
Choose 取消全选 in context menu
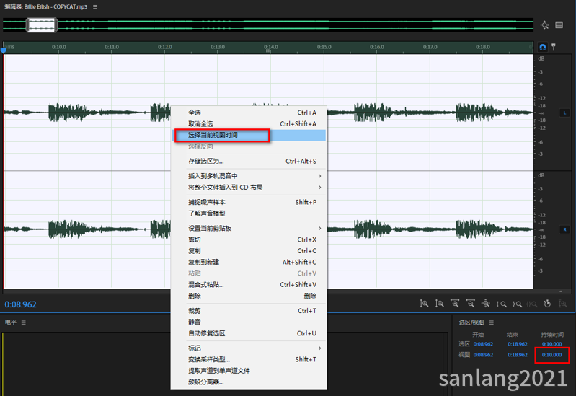click(x=249, y=124)
